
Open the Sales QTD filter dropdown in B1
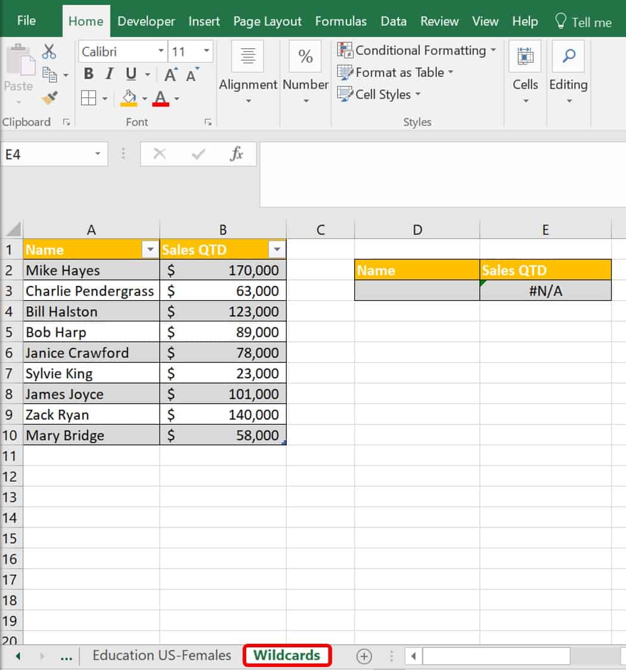pos(277,250)
